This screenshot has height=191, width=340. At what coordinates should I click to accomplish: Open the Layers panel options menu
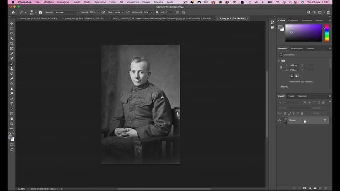click(x=330, y=96)
